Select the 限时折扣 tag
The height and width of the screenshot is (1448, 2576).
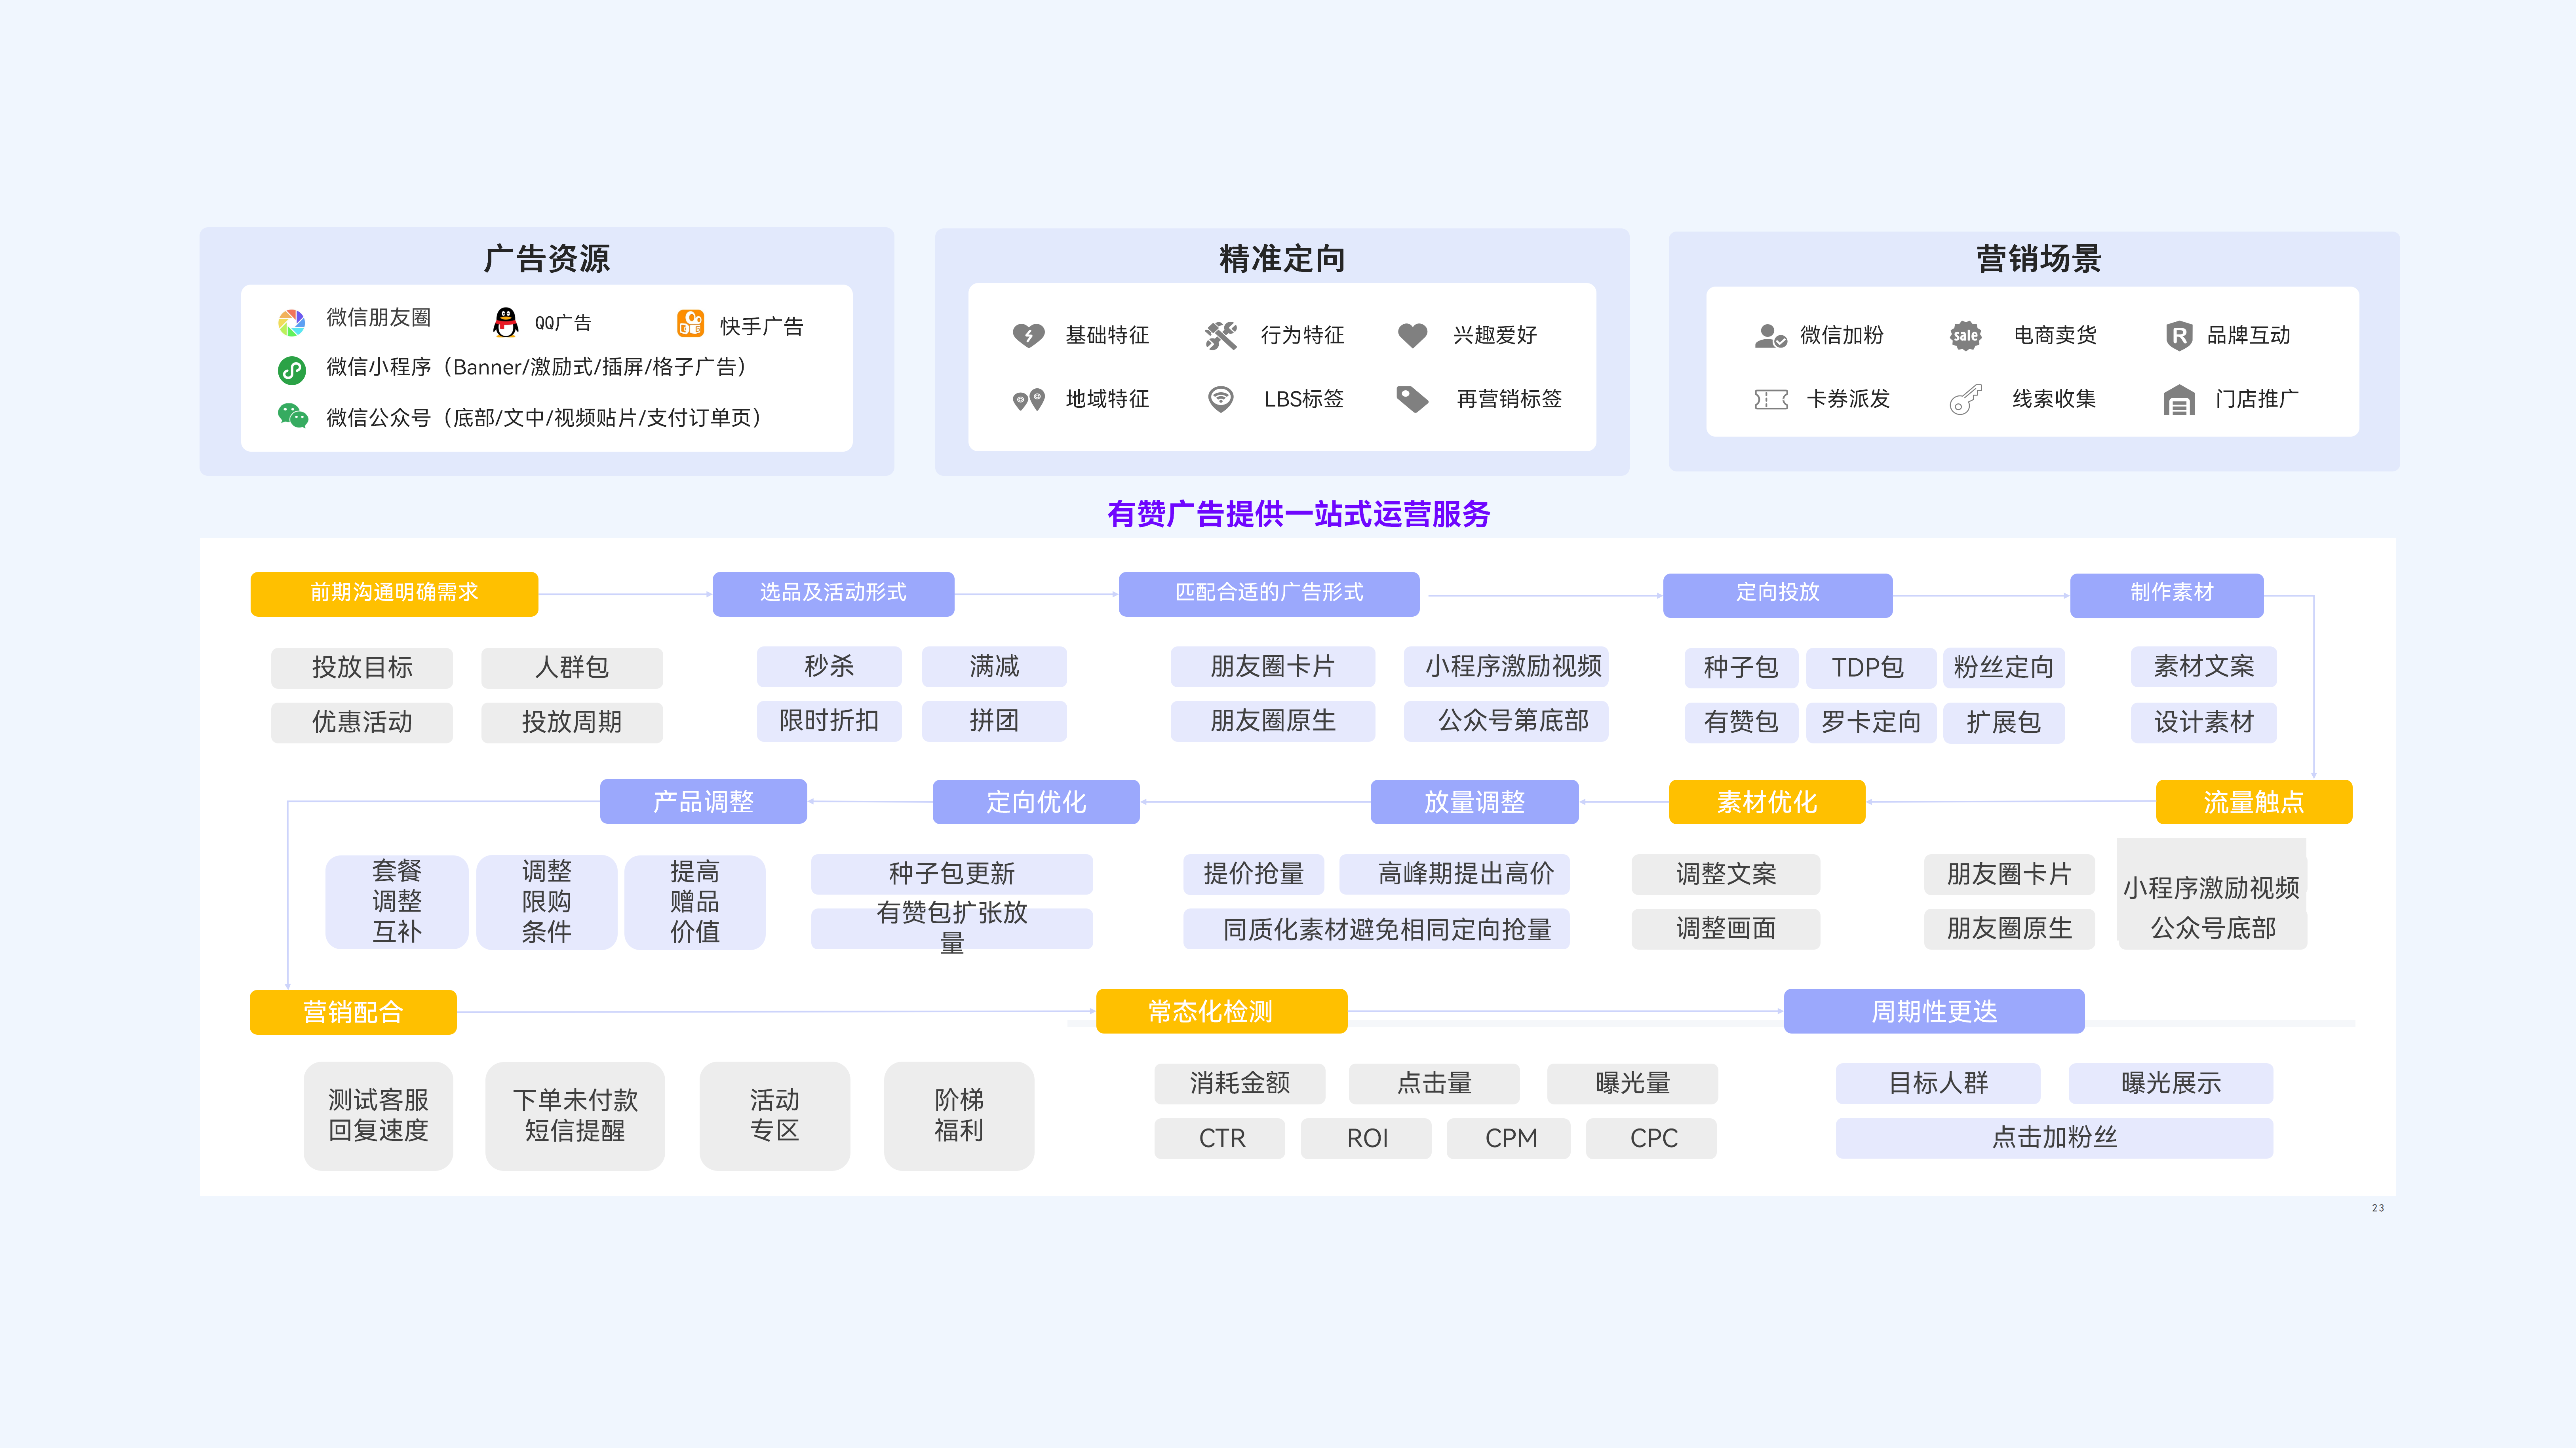pos(829,721)
